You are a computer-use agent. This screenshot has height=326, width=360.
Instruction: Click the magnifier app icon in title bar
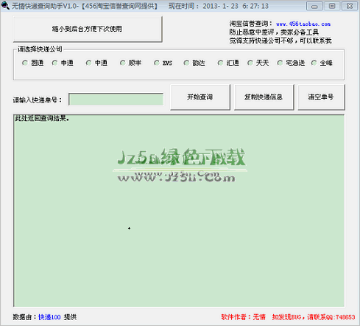[x=5, y=6]
